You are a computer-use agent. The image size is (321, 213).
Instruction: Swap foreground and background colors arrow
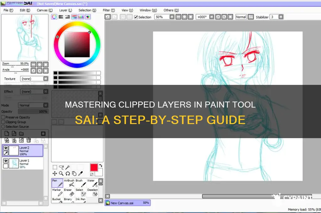[x=101, y=165]
